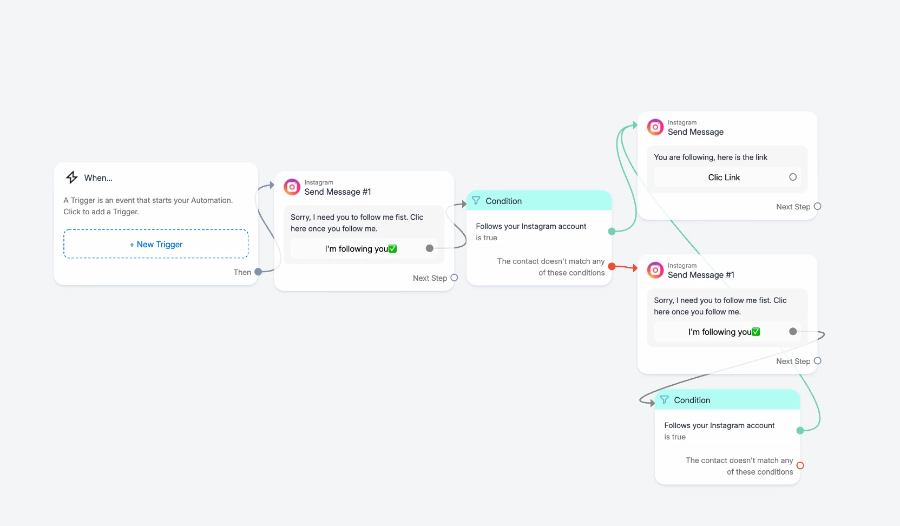This screenshot has height=526, width=900.
Task: Click the Instagram icon on the message node fed by the trigger
Action: pos(292,187)
